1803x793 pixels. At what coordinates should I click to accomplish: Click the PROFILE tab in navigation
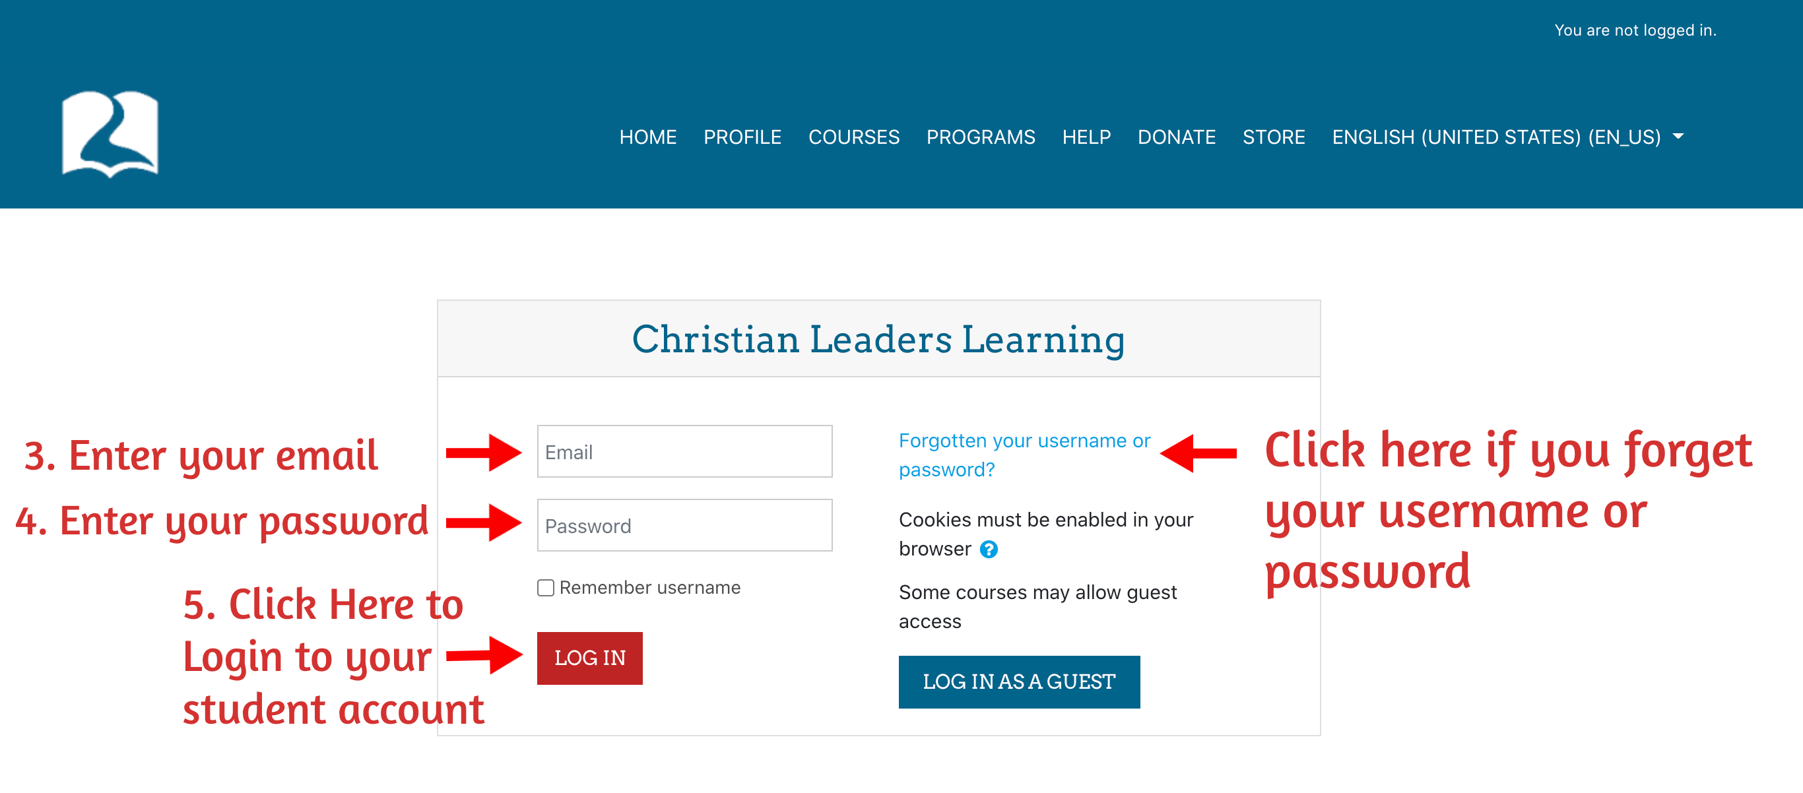(x=740, y=138)
